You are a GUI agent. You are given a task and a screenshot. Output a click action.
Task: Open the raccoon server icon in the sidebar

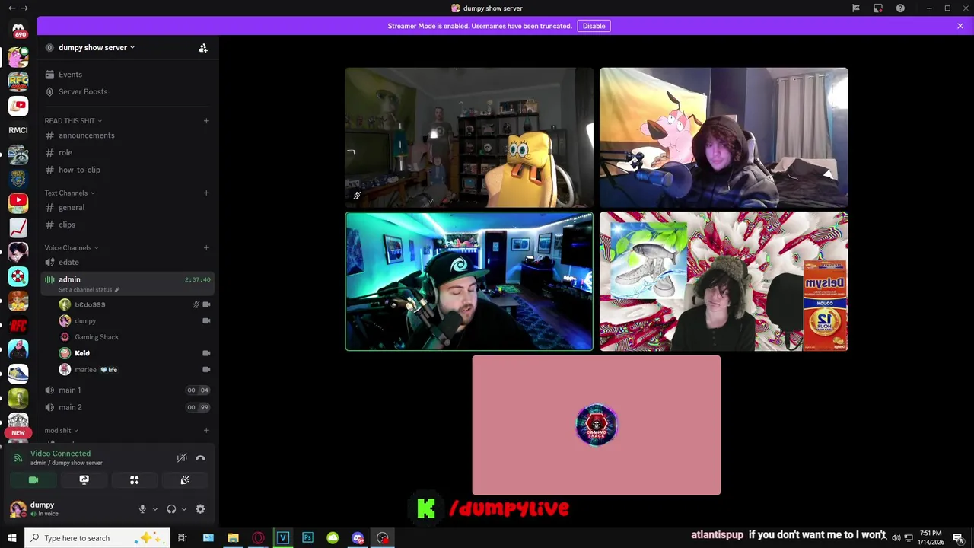(x=18, y=155)
